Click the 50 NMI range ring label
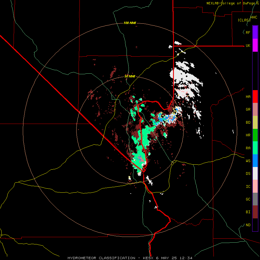 tap(130, 77)
